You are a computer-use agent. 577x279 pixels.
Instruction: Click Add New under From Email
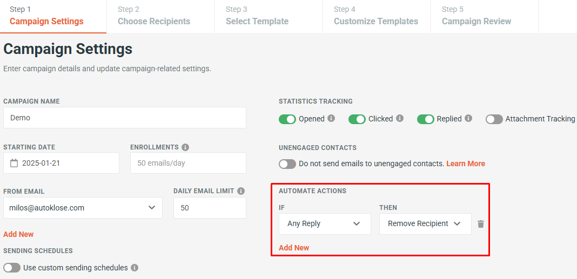pos(18,234)
